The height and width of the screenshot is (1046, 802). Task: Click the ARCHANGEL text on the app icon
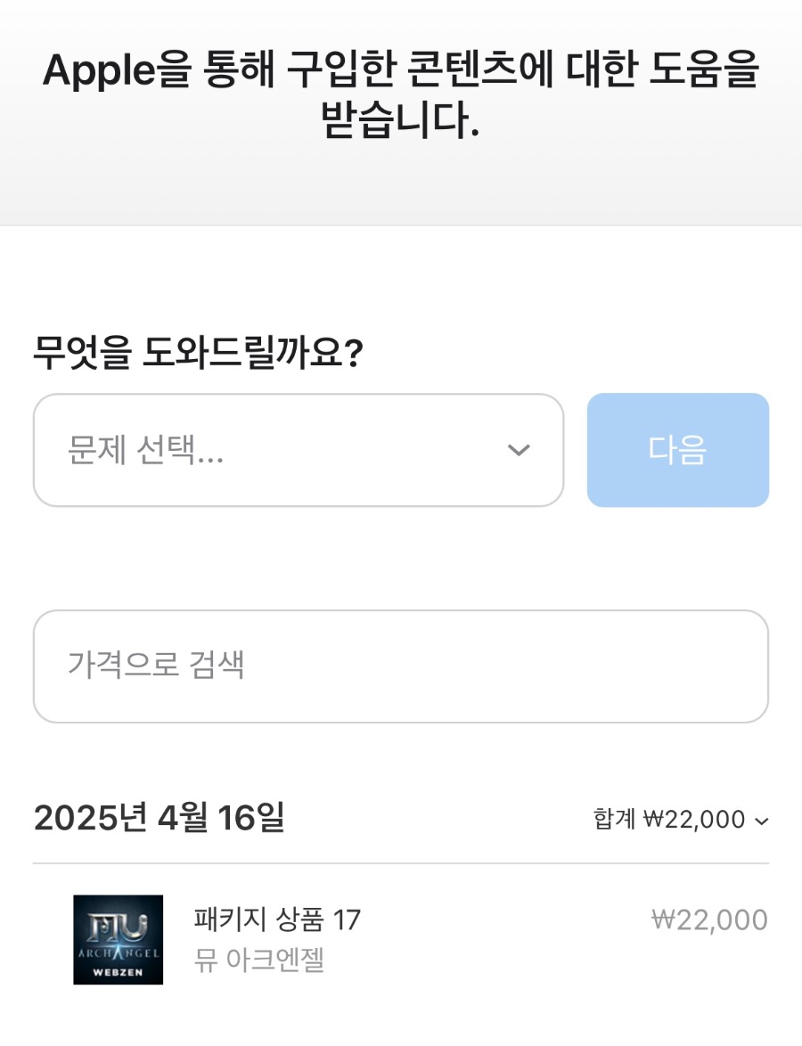(x=118, y=954)
